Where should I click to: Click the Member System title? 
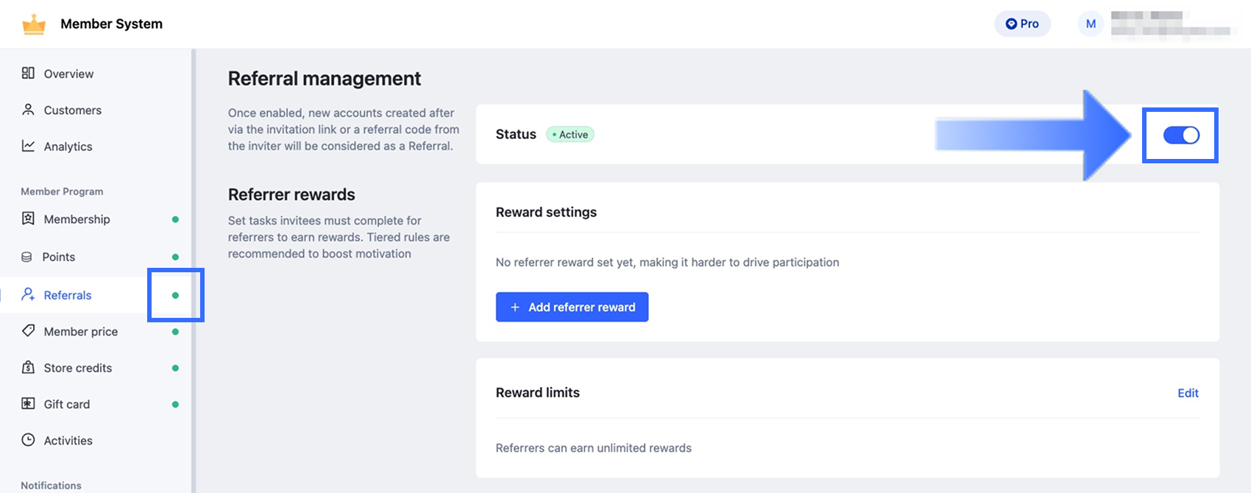coord(111,24)
